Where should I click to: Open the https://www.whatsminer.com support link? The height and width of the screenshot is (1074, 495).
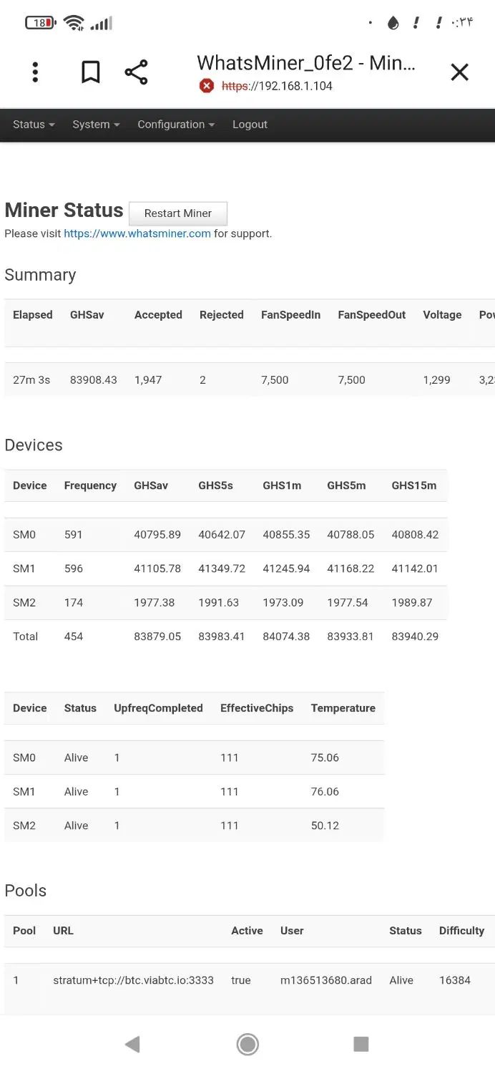(x=137, y=233)
